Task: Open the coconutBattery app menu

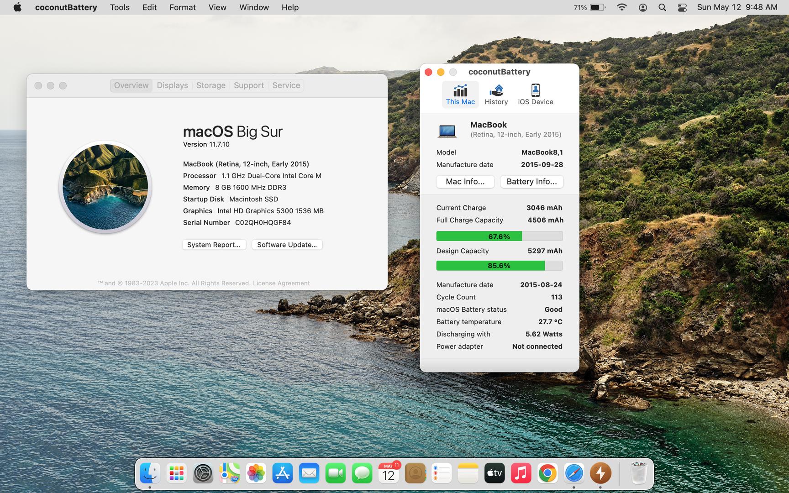Action: click(x=66, y=7)
